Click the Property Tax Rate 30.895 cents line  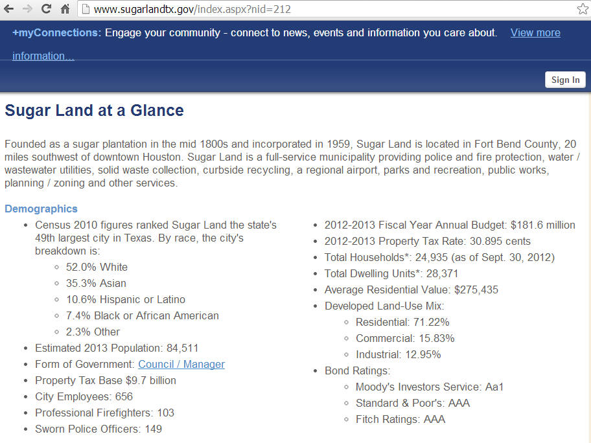tap(428, 242)
